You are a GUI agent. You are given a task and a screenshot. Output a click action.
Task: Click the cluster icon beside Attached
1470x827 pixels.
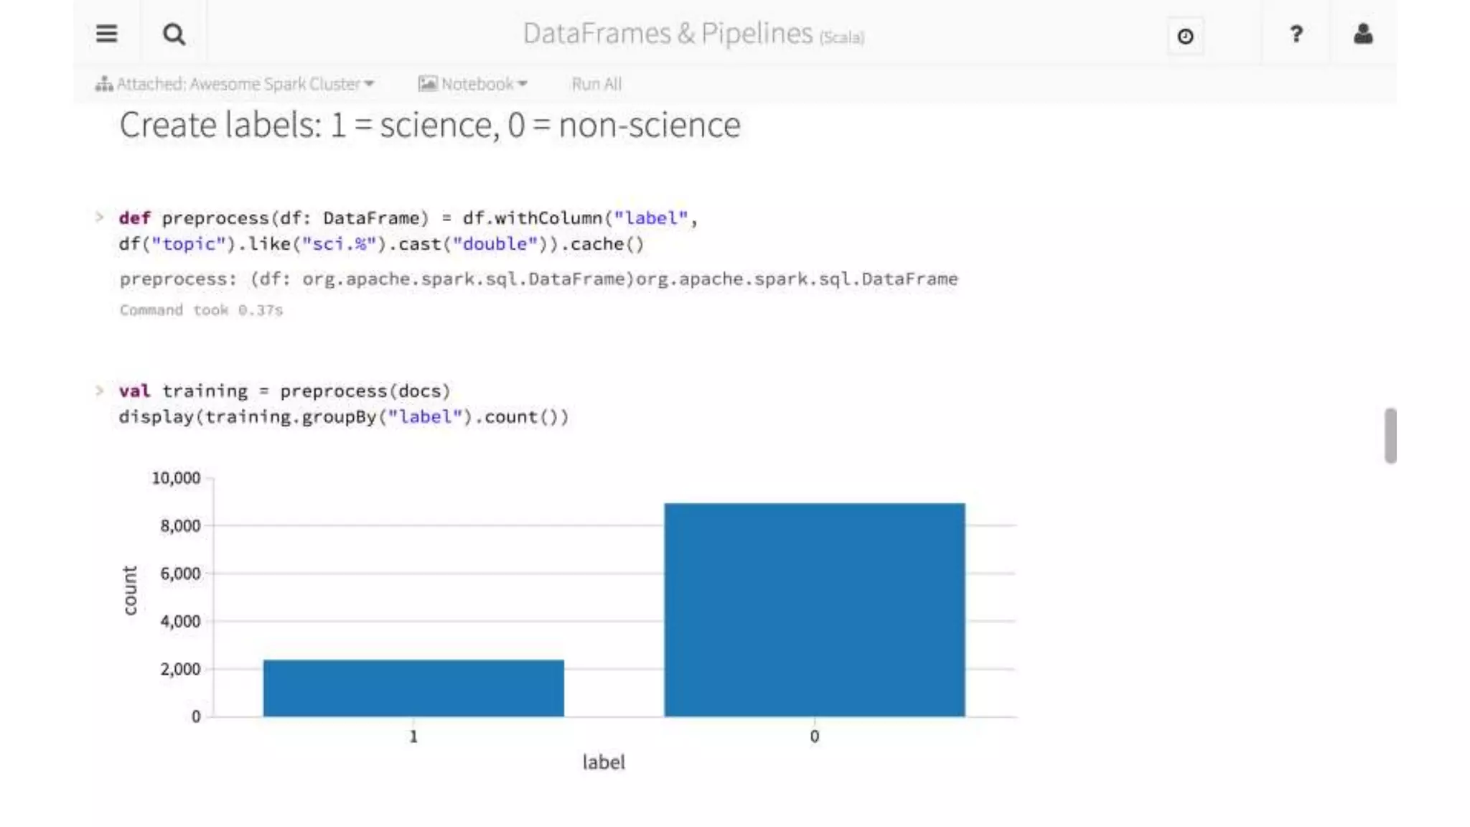tap(104, 84)
